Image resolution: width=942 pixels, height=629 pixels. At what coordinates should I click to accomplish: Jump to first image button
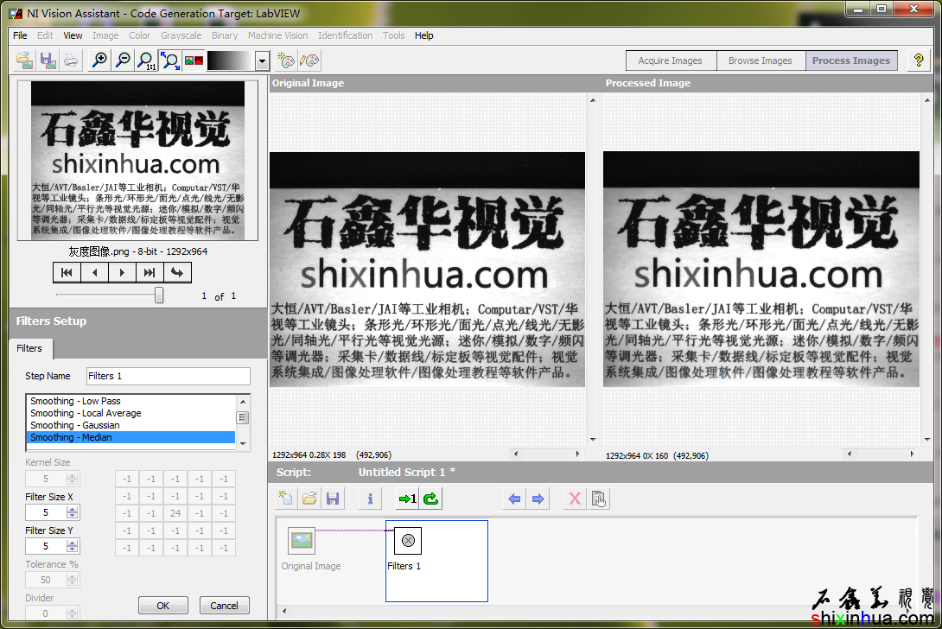[x=67, y=272]
